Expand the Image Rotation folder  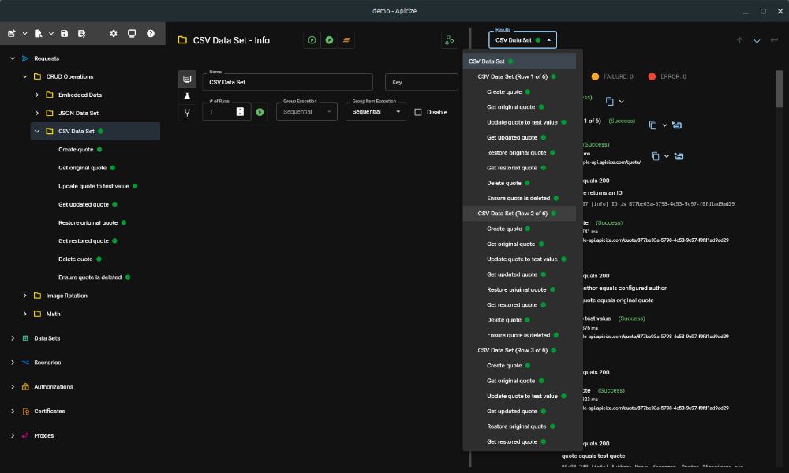[25, 296]
